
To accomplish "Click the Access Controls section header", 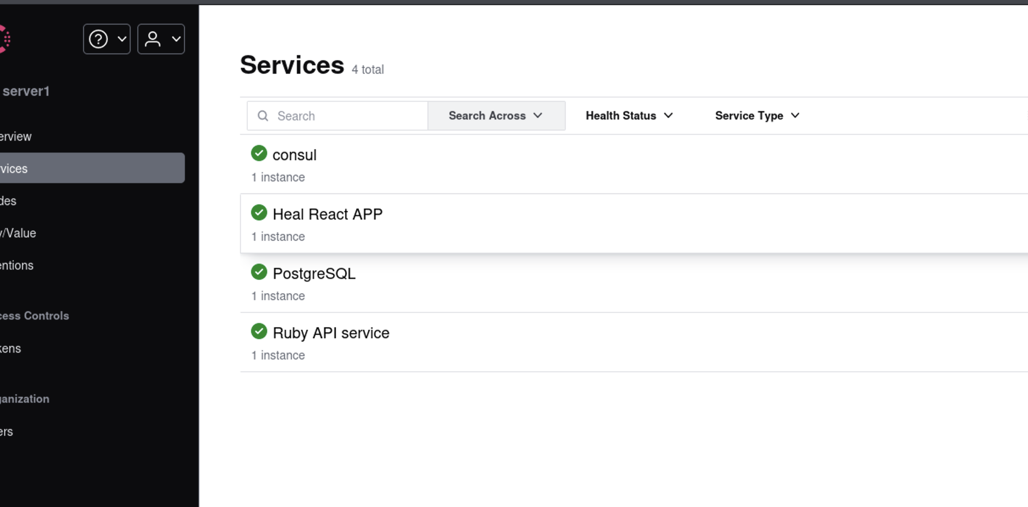I will [x=34, y=316].
